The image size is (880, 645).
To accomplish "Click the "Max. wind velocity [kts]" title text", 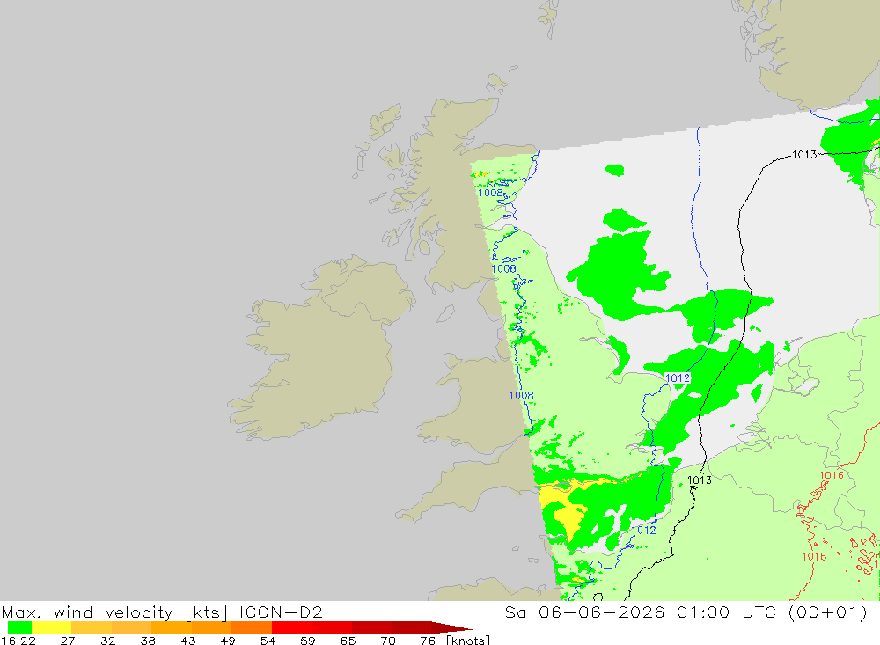I will pyautogui.click(x=115, y=612).
